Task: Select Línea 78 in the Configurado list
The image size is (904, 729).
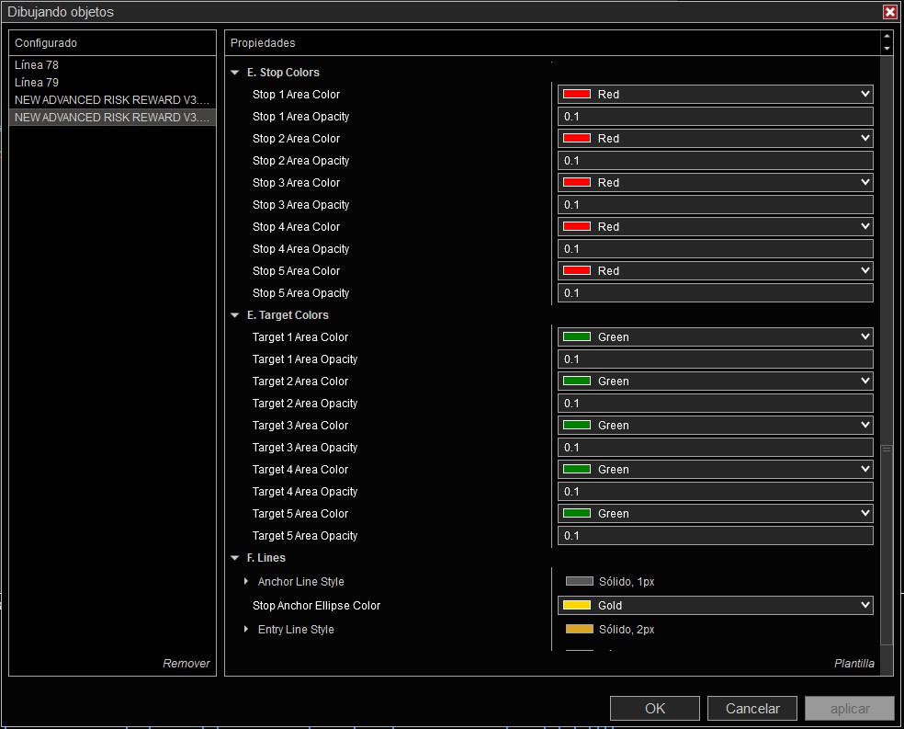Action: [37, 65]
